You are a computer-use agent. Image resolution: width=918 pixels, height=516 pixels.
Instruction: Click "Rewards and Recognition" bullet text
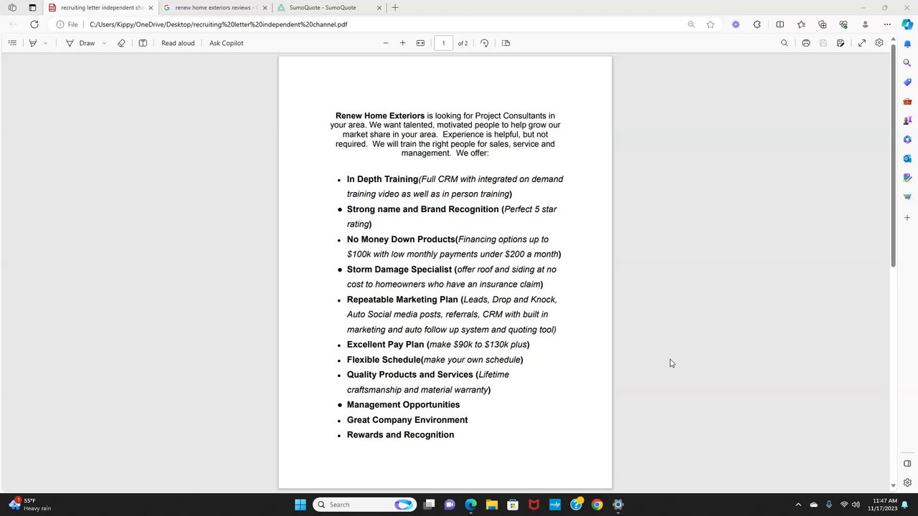(x=400, y=435)
